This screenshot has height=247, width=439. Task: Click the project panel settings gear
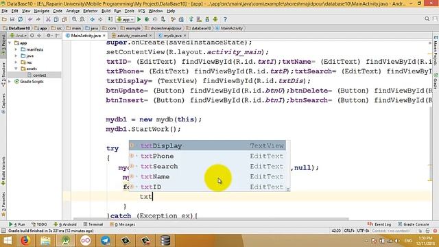point(49,36)
